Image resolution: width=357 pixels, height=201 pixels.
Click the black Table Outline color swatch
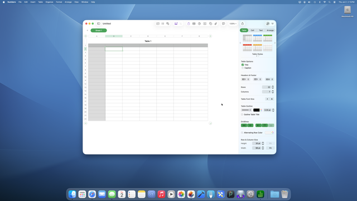point(257,110)
